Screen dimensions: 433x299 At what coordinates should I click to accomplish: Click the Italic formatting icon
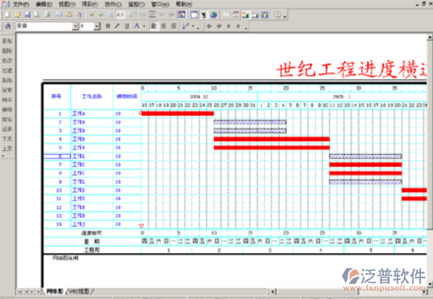[x=117, y=26]
